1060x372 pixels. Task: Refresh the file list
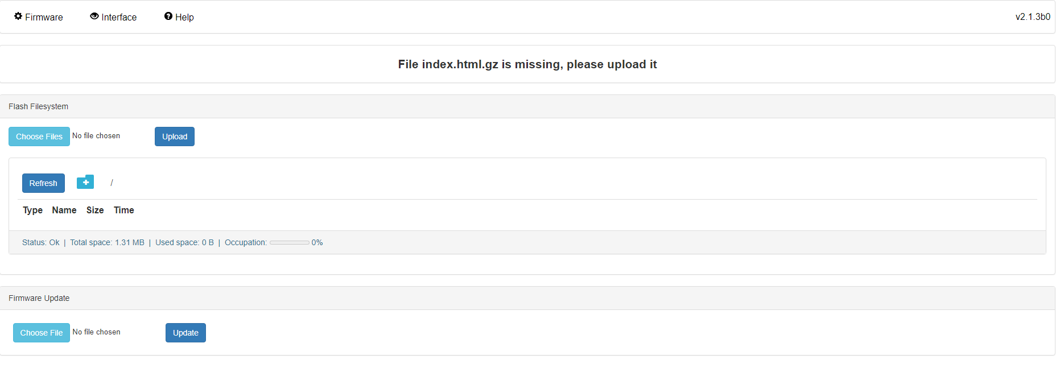point(43,183)
